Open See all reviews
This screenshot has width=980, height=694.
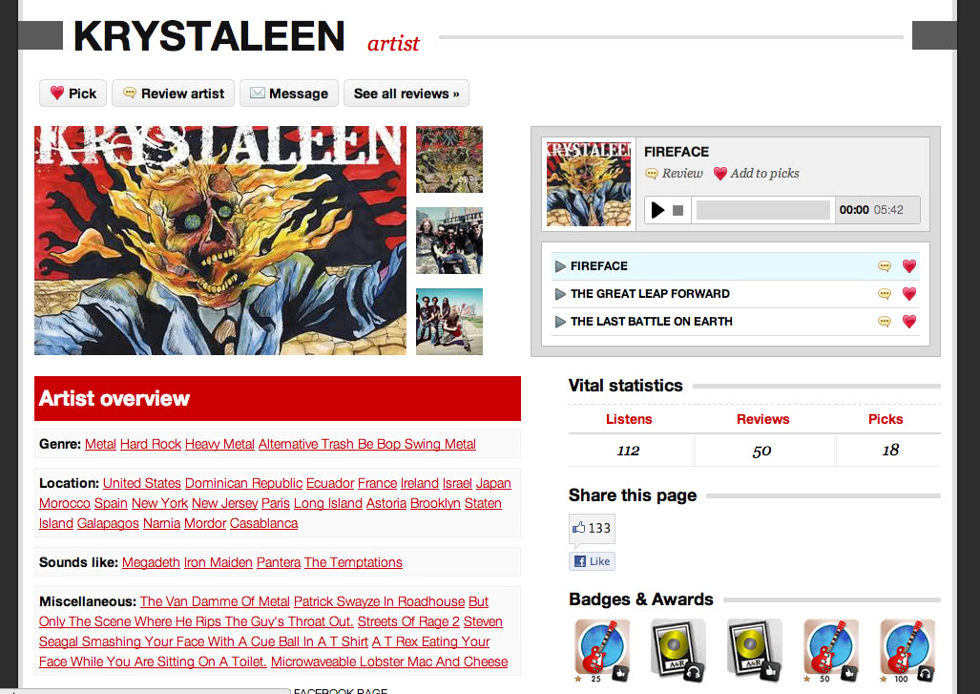point(407,94)
